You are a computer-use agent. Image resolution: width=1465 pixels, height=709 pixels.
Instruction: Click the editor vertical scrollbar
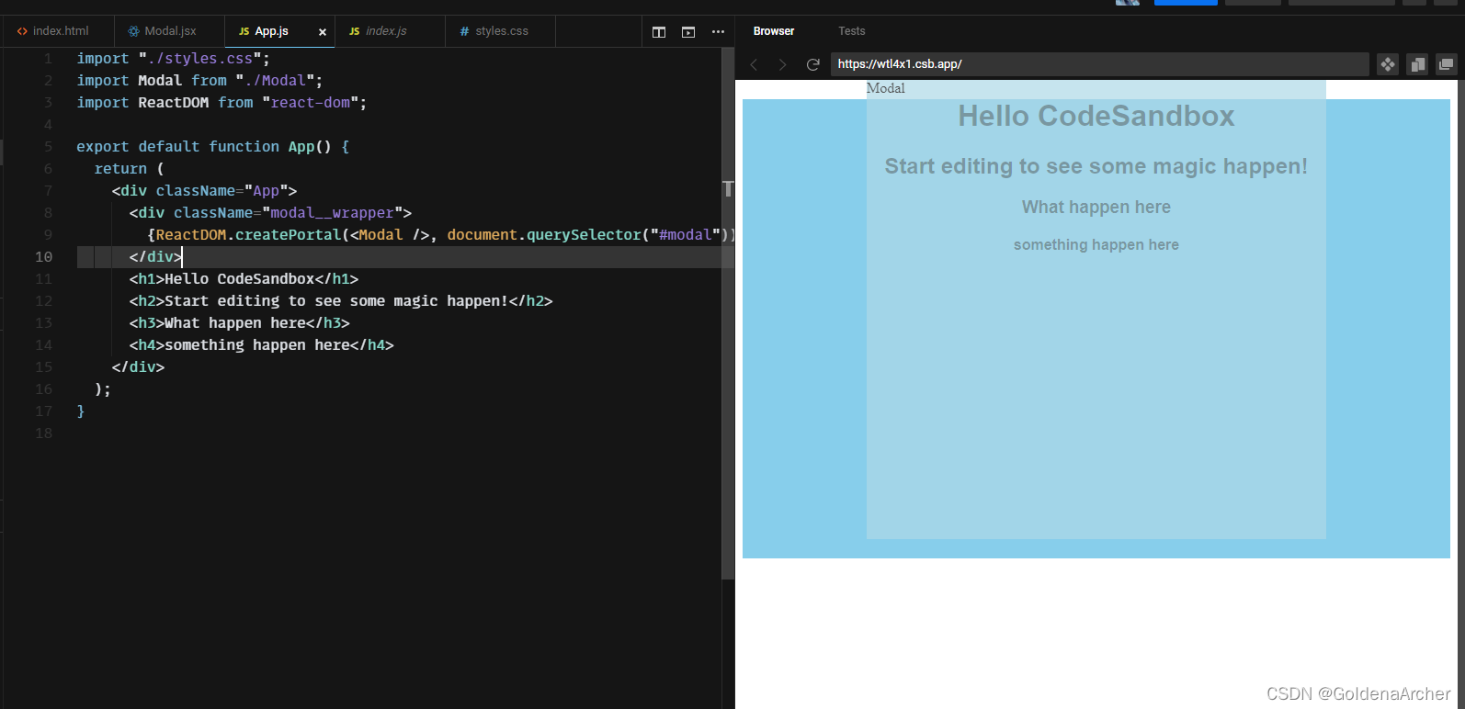tap(728, 312)
